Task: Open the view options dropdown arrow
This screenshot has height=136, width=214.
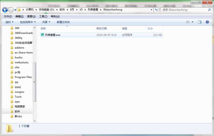Action: (x=192, y=22)
